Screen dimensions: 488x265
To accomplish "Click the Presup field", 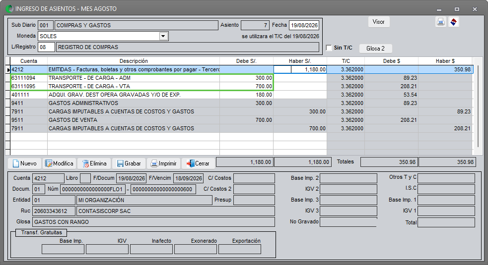I will pos(254,200).
